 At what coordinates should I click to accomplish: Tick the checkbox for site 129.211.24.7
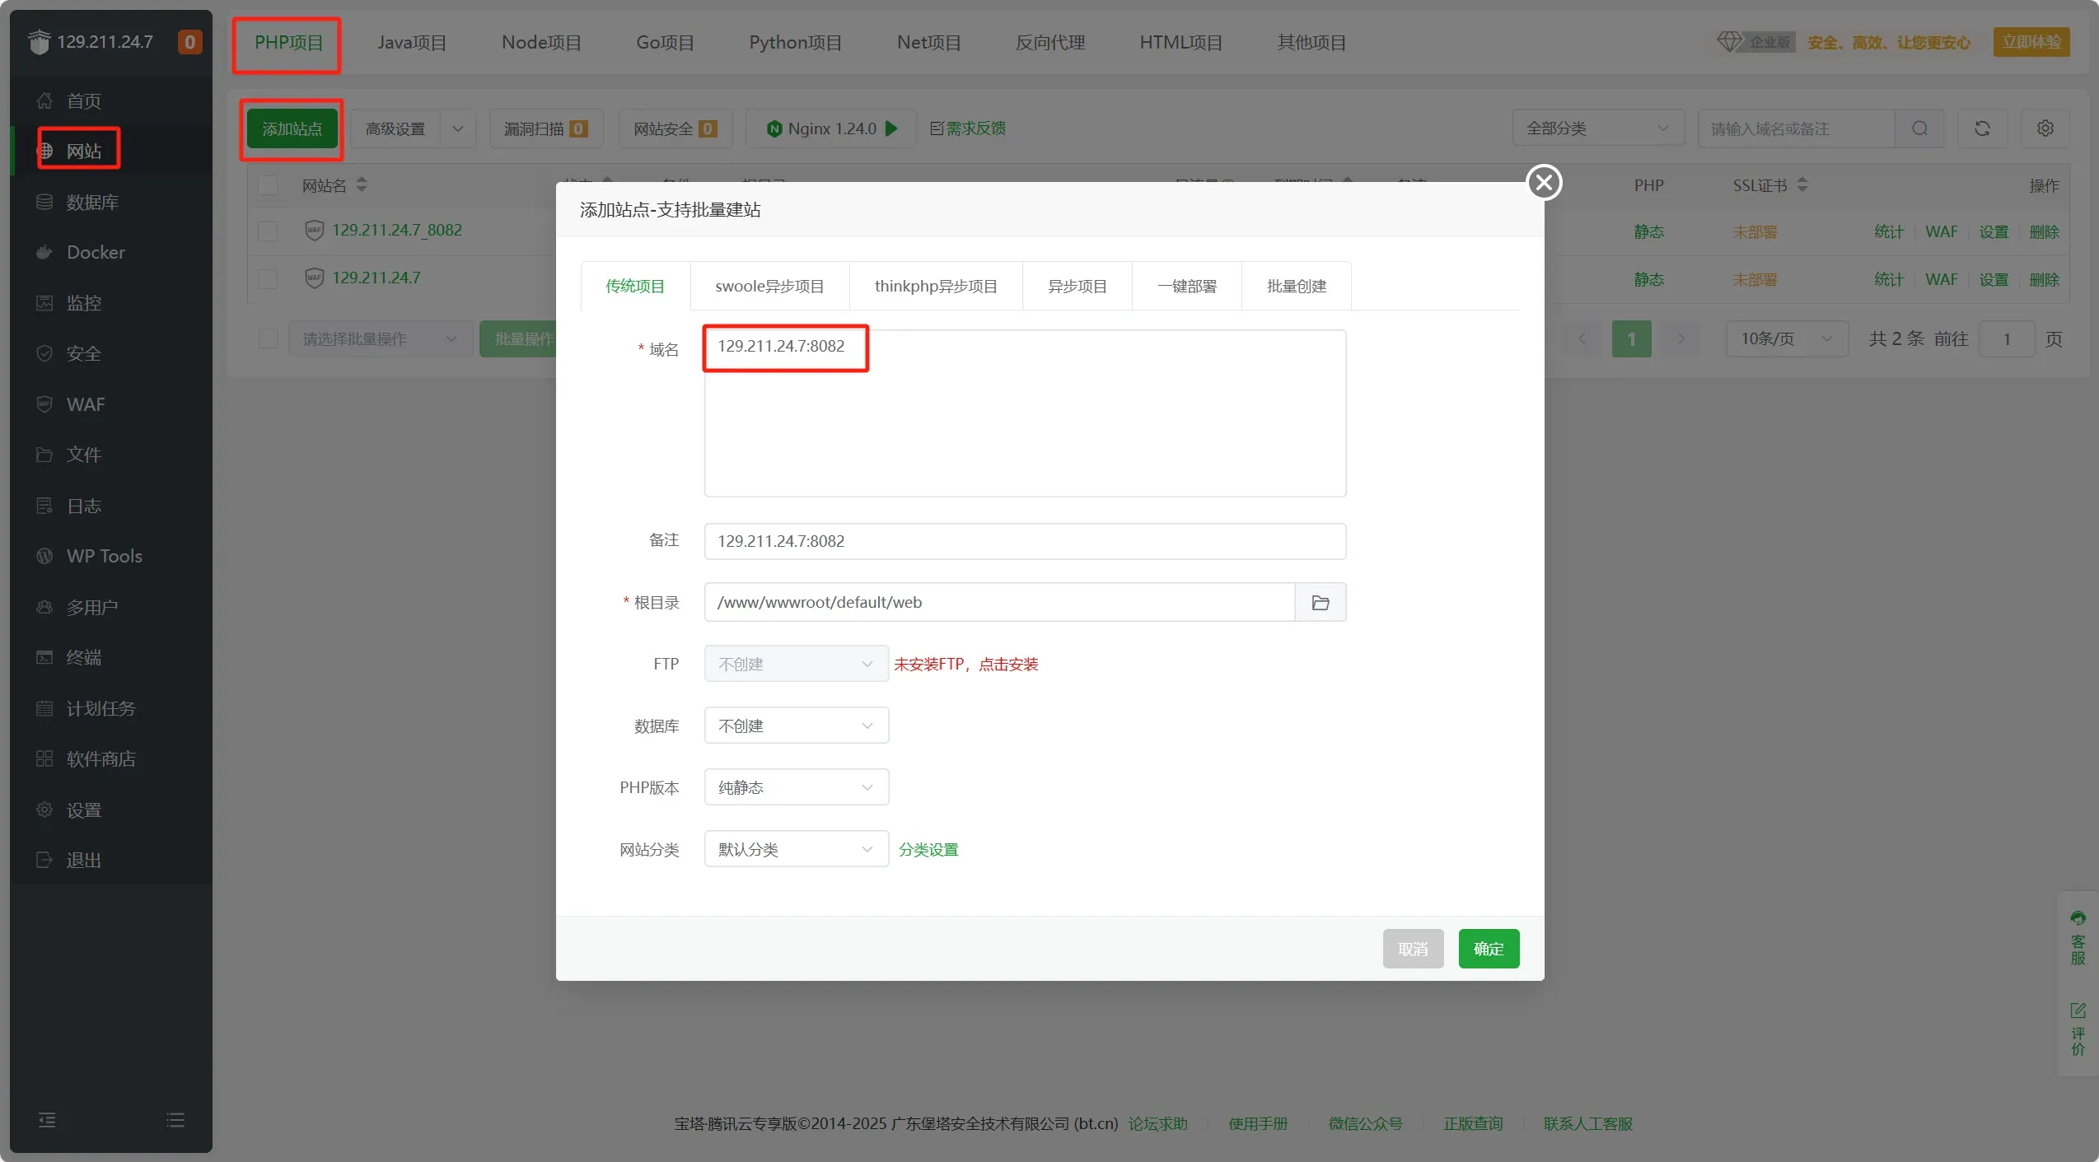(x=269, y=278)
